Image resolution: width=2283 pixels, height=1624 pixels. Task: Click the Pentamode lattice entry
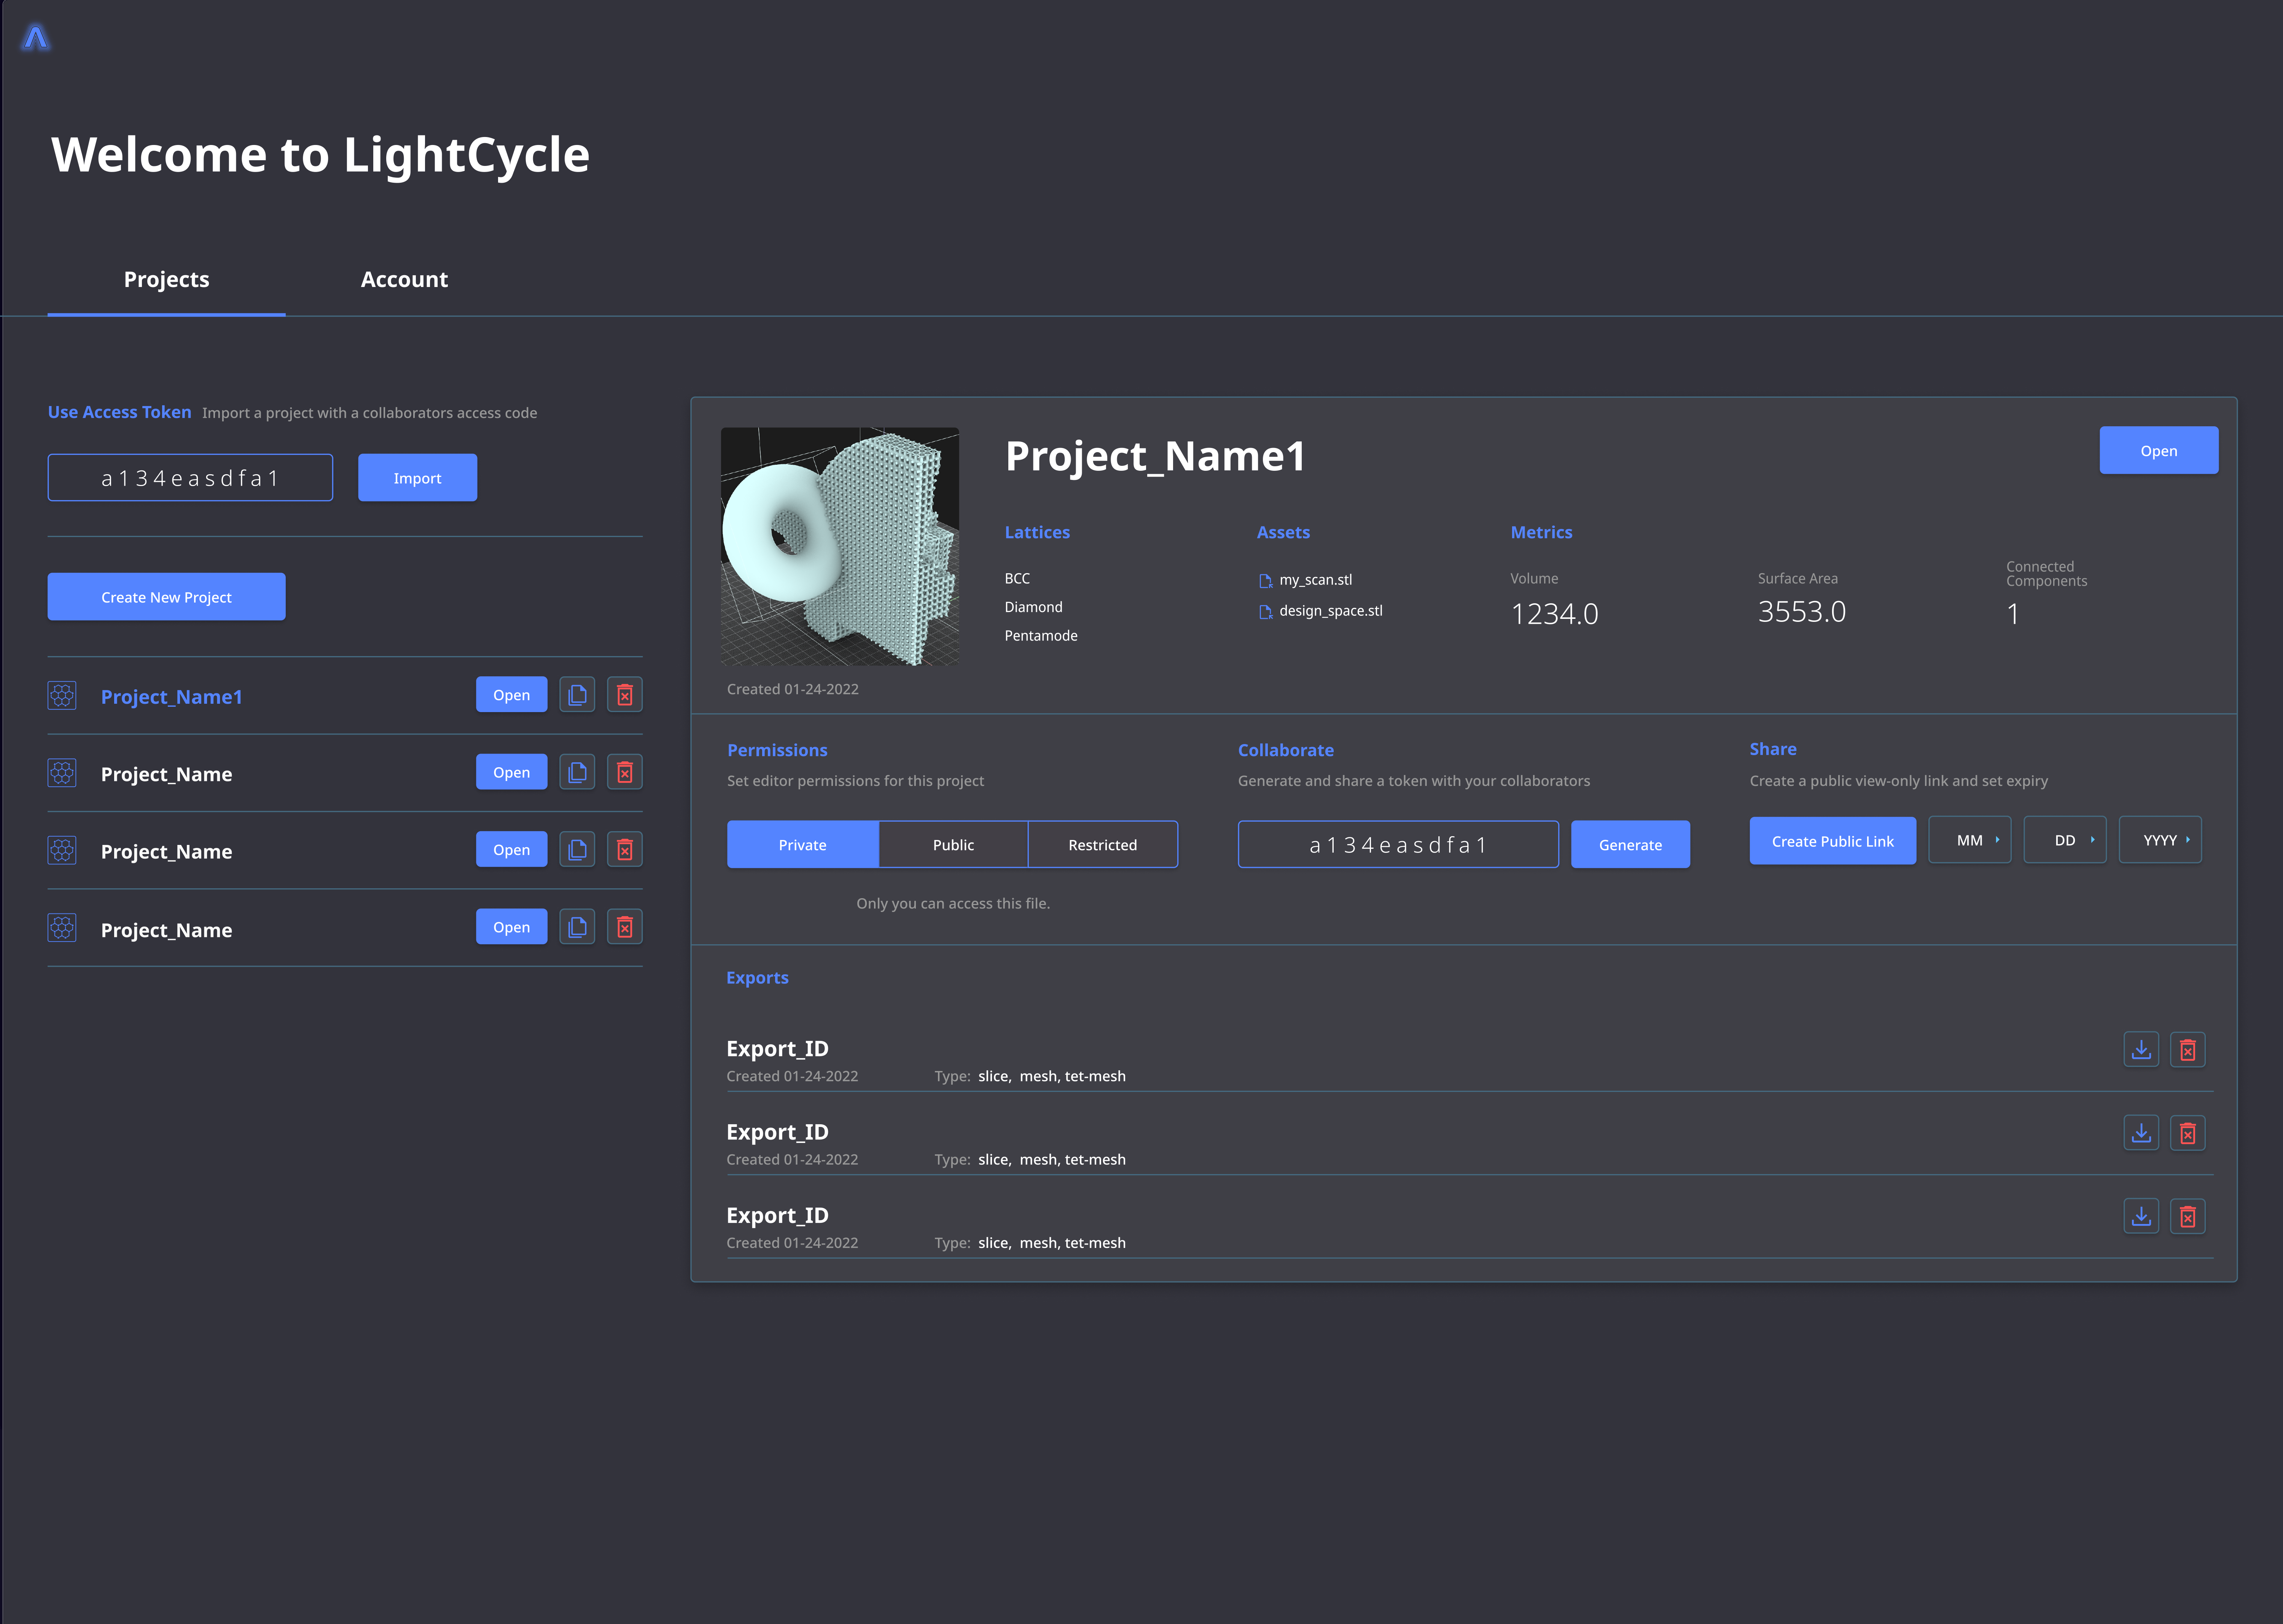1041,636
